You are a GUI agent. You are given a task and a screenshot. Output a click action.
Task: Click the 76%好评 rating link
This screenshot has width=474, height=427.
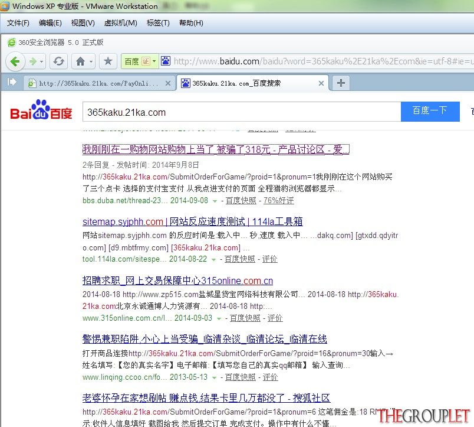coord(279,200)
